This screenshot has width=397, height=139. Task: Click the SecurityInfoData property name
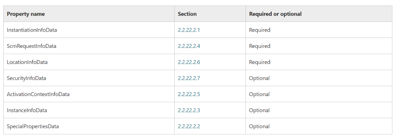pyautogui.click(x=26, y=78)
